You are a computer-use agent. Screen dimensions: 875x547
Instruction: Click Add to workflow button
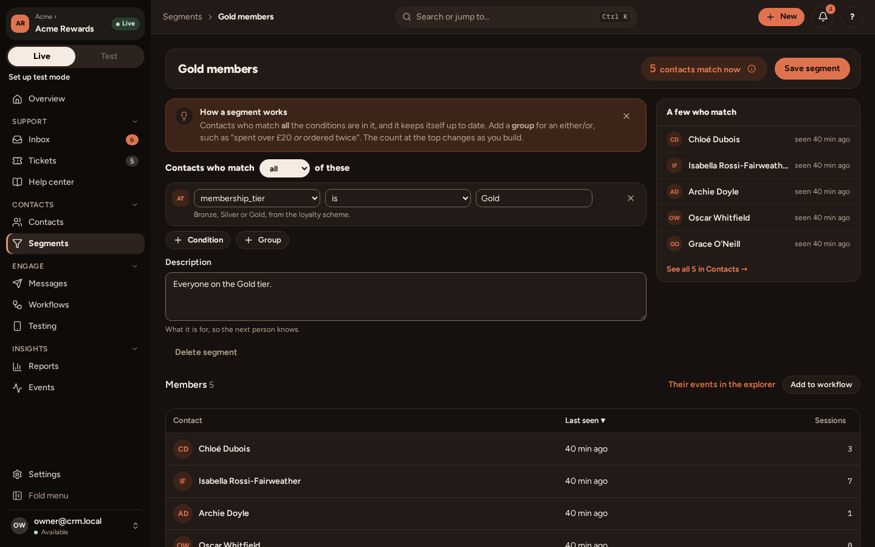point(822,385)
